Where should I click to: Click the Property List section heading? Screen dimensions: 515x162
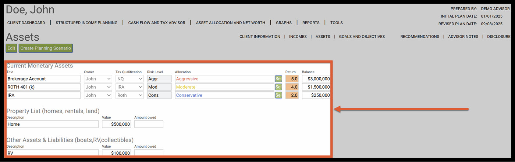53,111
